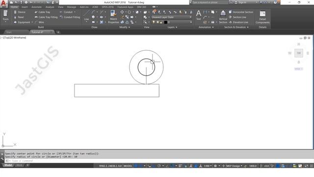
Task: Open the AutoCAD application menu
Action: (3, 3)
